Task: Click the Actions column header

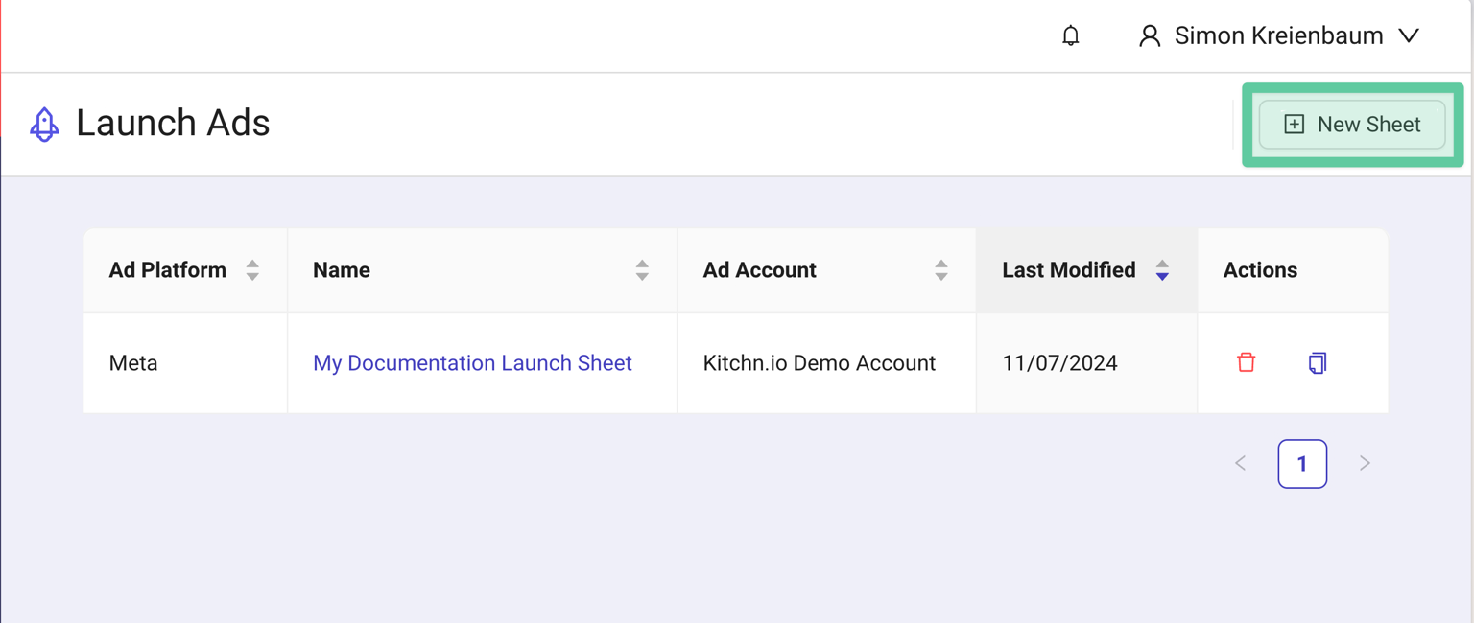Action: pos(1260,270)
